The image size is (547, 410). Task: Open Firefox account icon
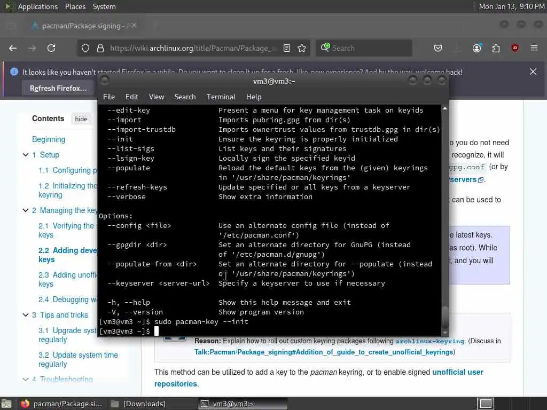pos(476,48)
